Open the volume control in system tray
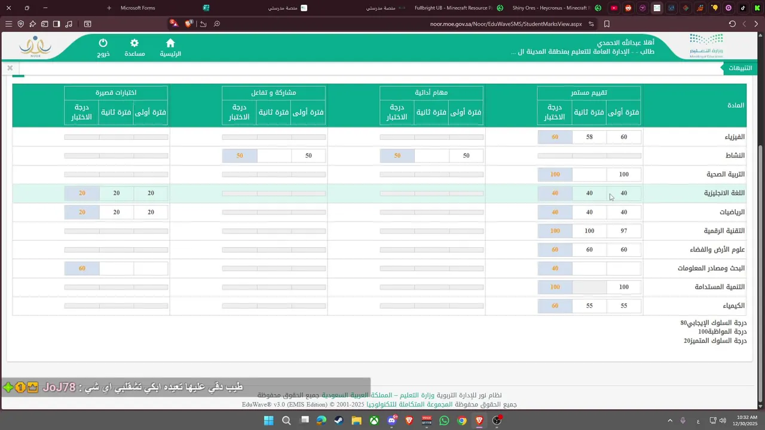 [723, 420]
